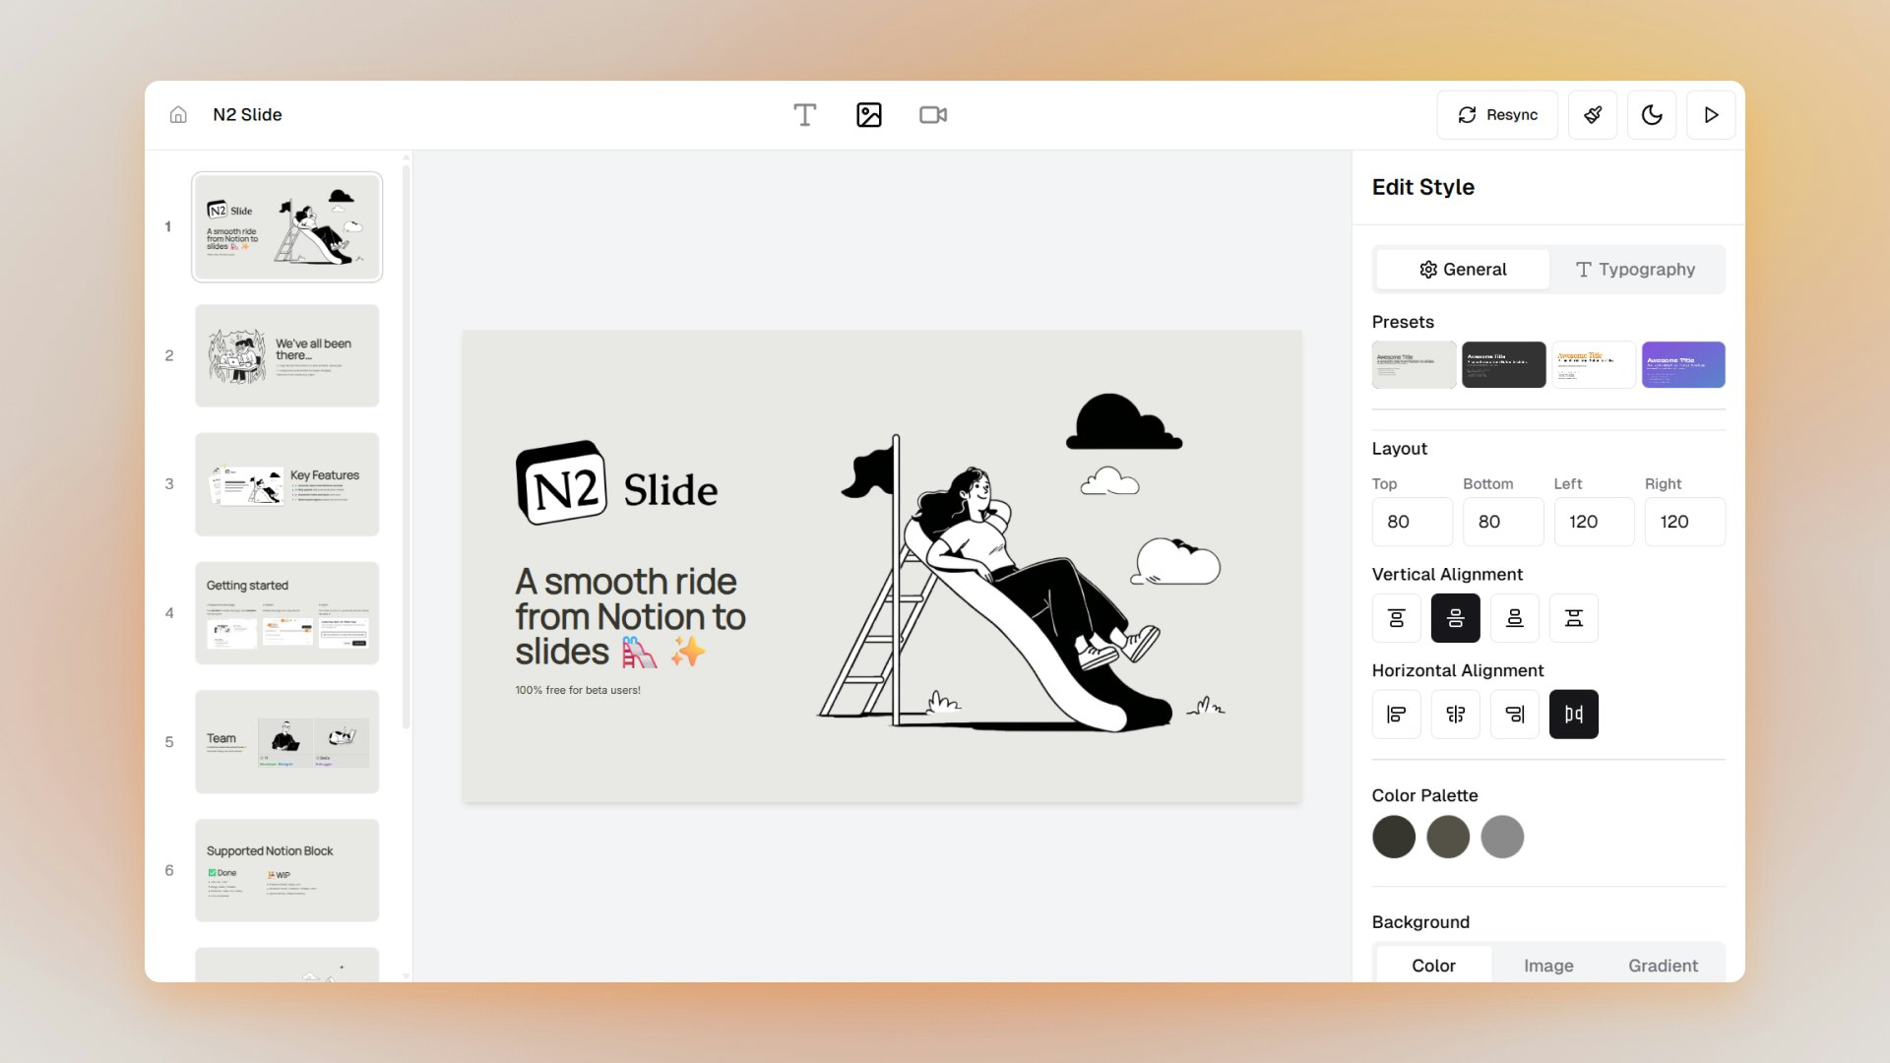
Task: Select left horizontal alignment option
Action: [1397, 714]
